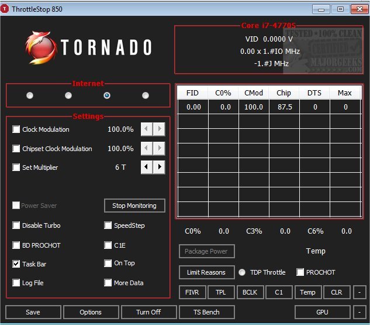Image resolution: width=370 pixels, height=325 pixels.
Task: Click the 87.5 Chip value cell
Action: click(284, 107)
